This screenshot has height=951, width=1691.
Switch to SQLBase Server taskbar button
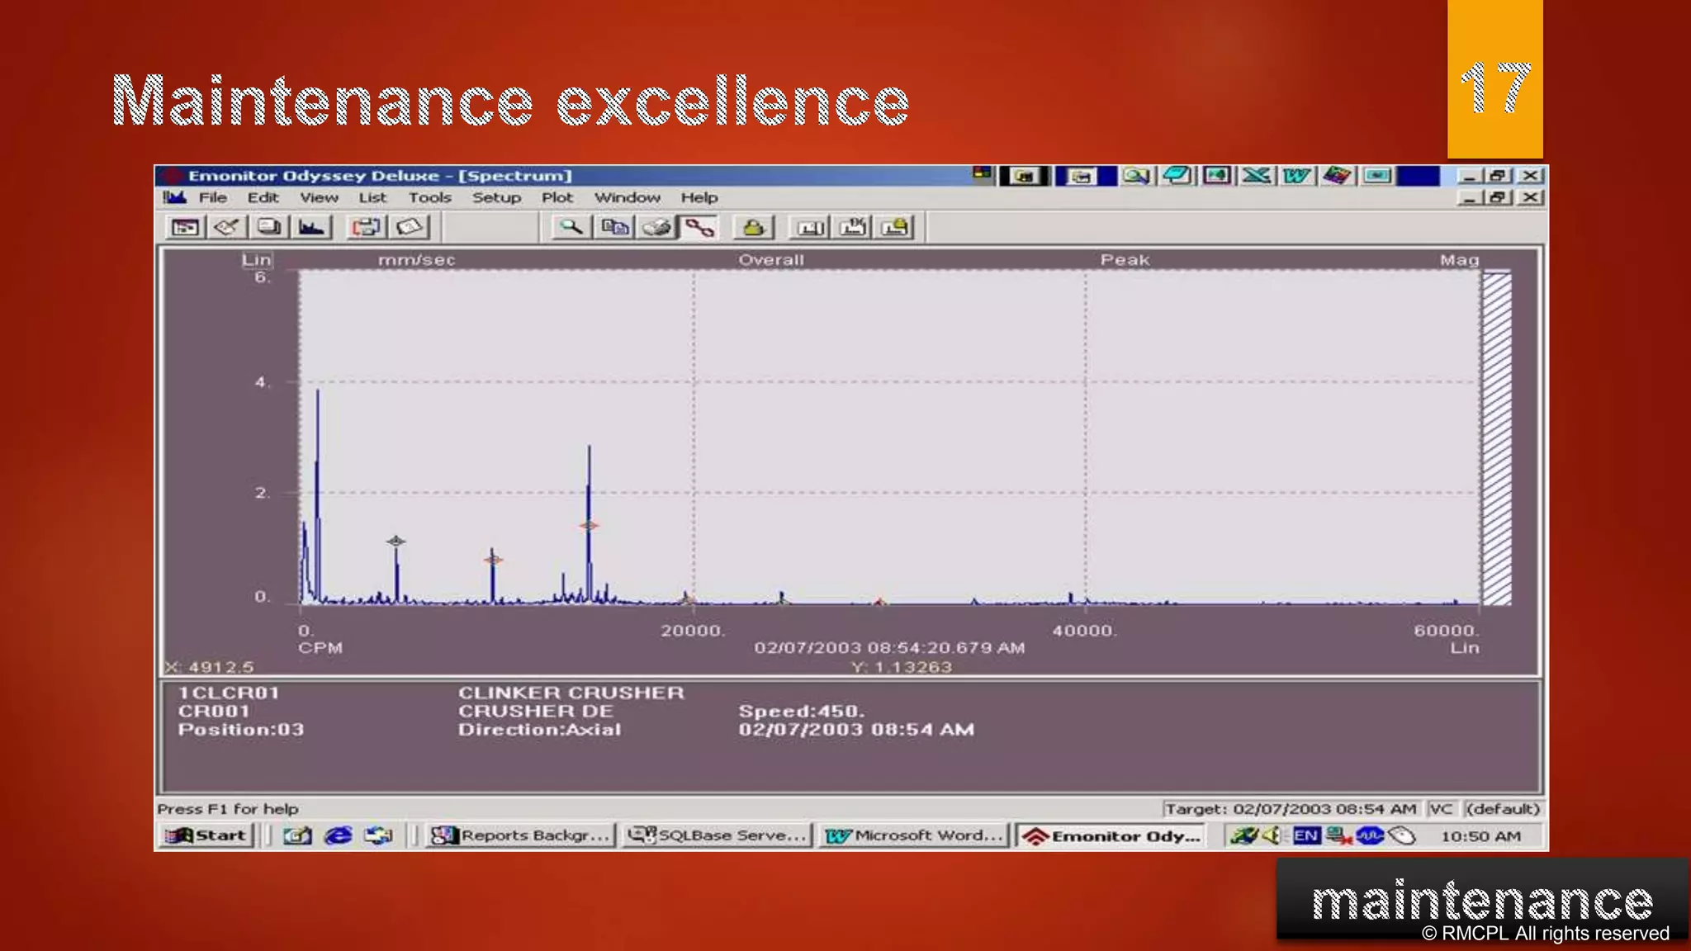717,835
